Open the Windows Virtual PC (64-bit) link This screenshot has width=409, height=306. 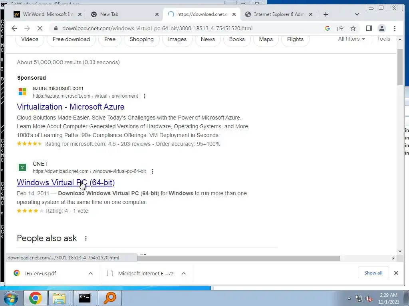click(x=66, y=182)
